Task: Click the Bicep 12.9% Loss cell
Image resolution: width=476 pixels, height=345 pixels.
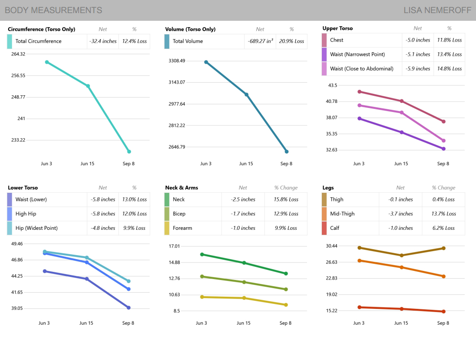Action: (x=287, y=214)
